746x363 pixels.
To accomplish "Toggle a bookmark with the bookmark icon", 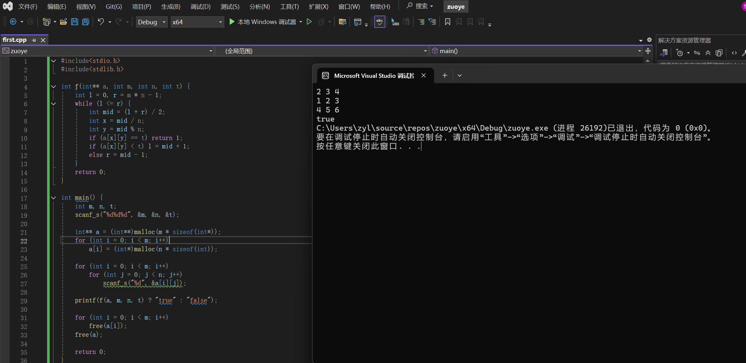I will (x=447, y=22).
